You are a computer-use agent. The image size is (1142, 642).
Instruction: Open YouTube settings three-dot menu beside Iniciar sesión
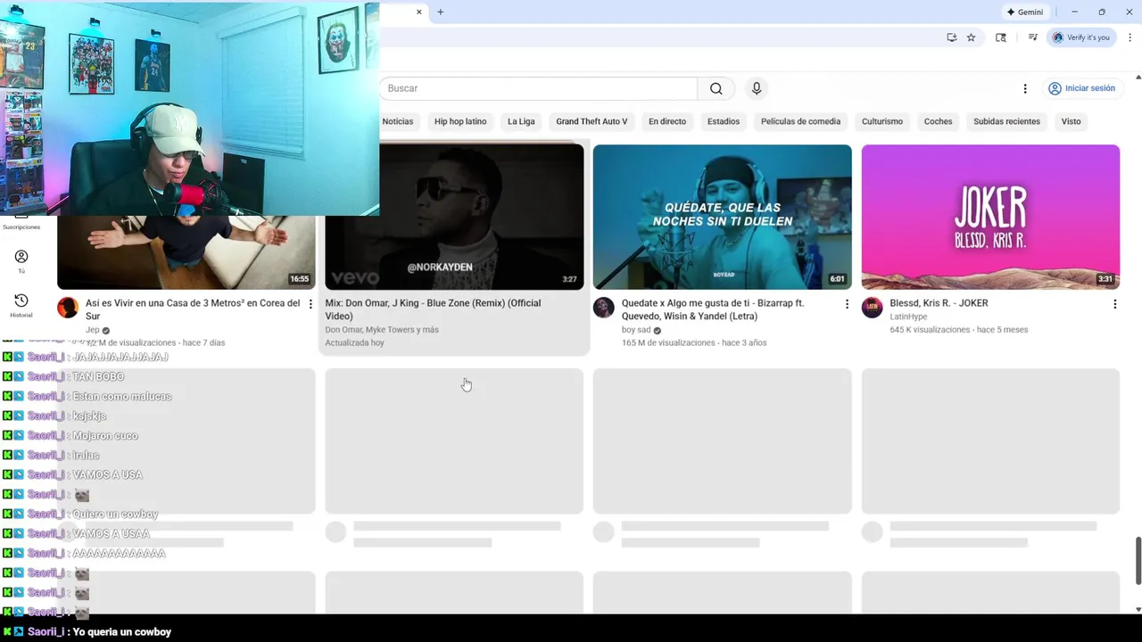point(1025,88)
